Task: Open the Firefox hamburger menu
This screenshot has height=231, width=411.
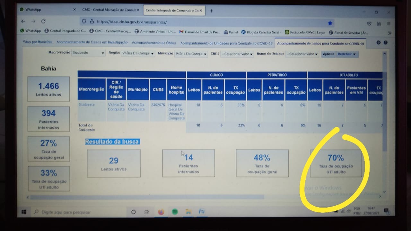Action: 389,24
